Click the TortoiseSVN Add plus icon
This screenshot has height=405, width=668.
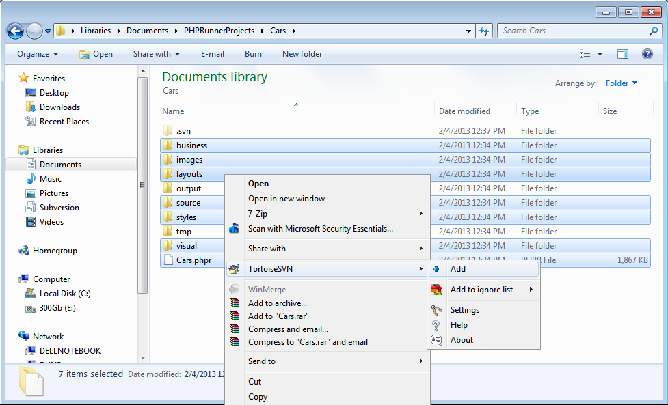436,269
